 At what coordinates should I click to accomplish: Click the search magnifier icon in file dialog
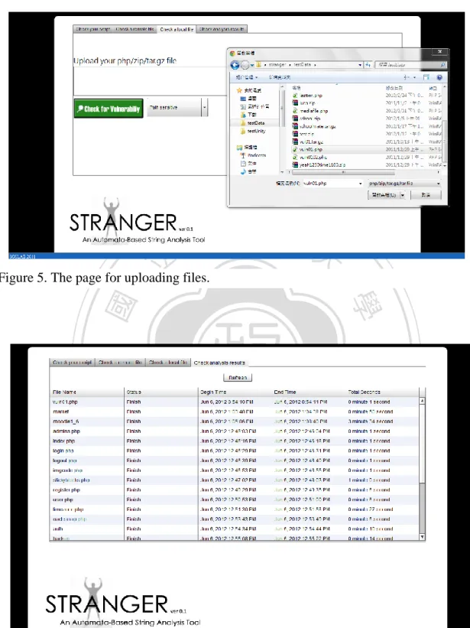(x=442, y=65)
